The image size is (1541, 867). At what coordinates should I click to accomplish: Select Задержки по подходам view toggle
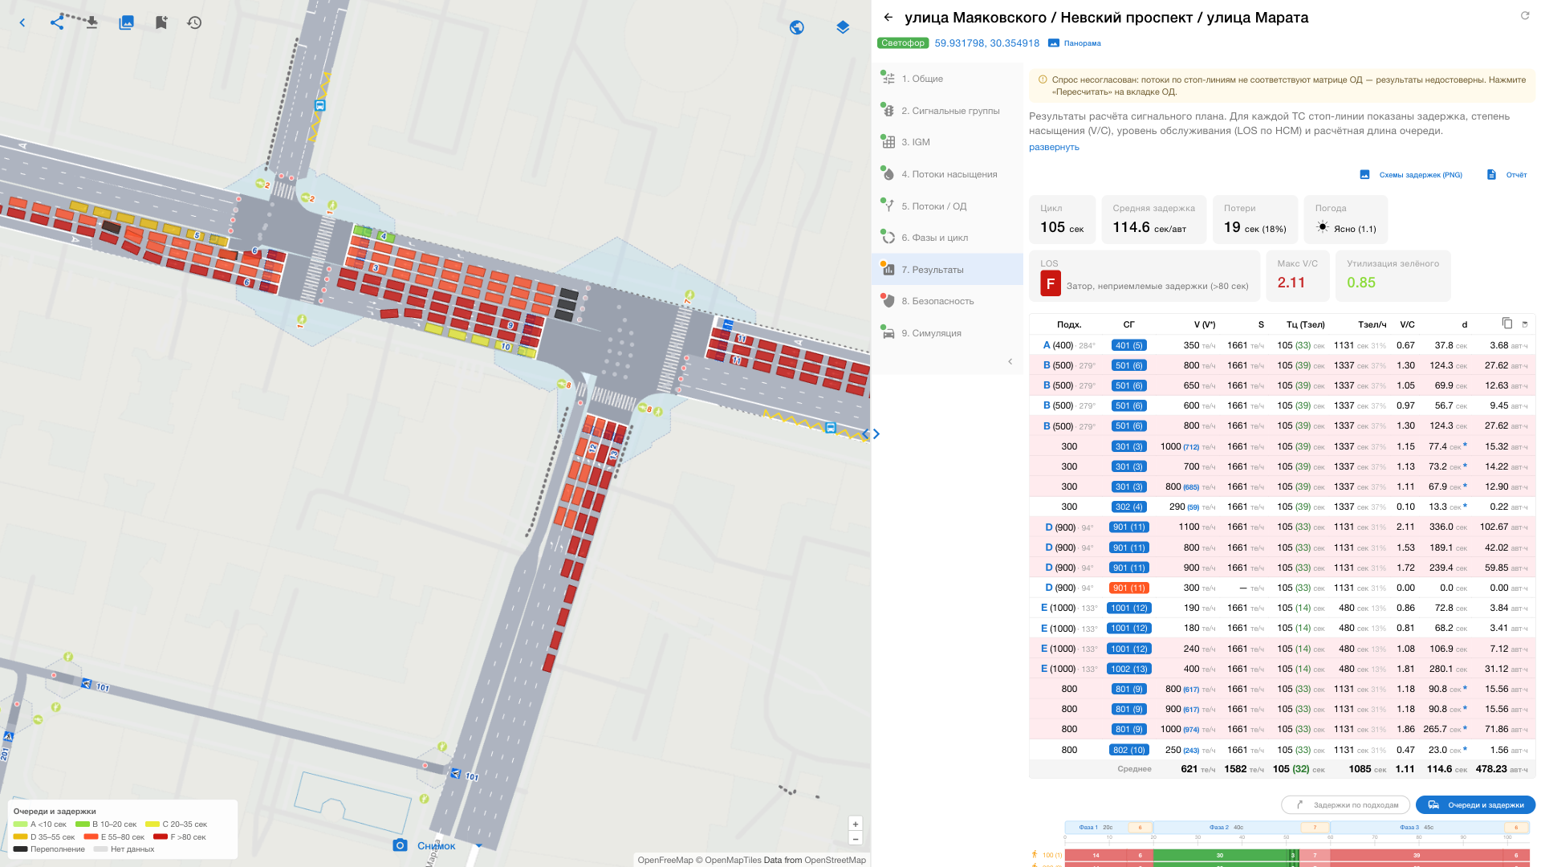click(1346, 805)
